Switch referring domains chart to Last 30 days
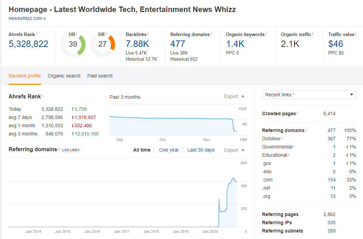The image size is (363, 239). (201, 150)
